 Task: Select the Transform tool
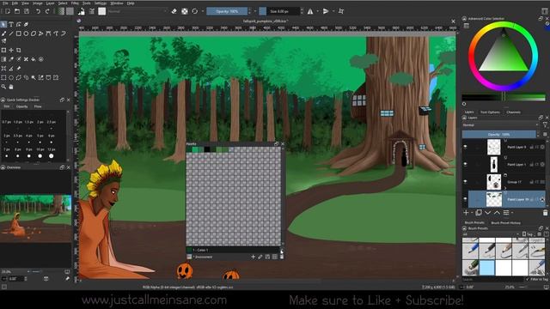click(x=3, y=50)
